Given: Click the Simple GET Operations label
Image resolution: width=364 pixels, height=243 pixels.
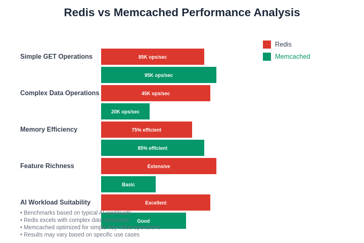Looking at the screenshot, I should [56, 57].
